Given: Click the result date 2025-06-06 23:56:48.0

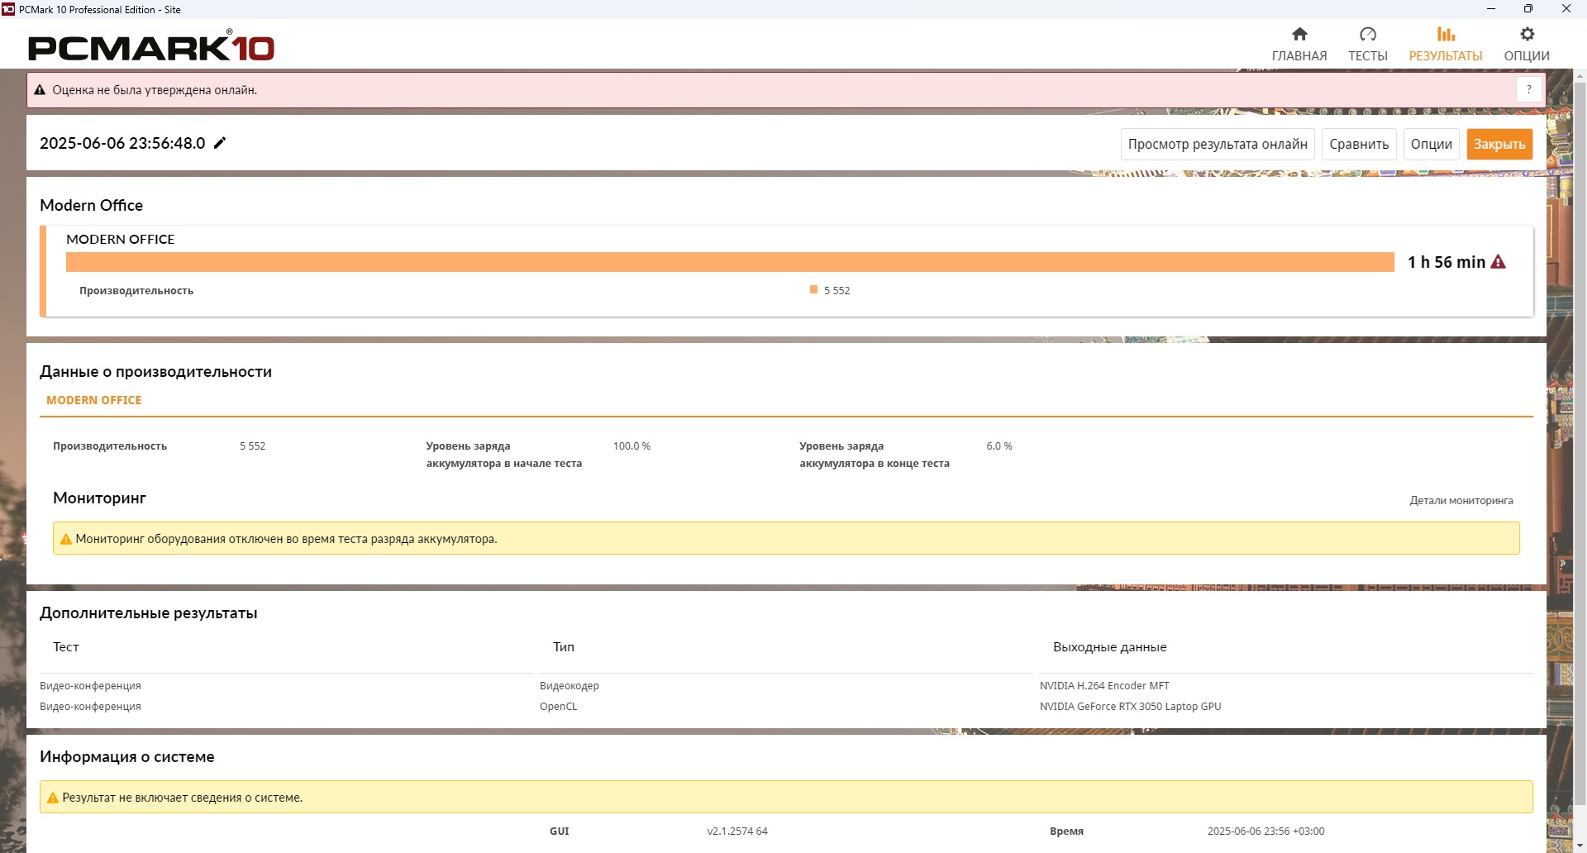Looking at the screenshot, I should pos(122,143).
